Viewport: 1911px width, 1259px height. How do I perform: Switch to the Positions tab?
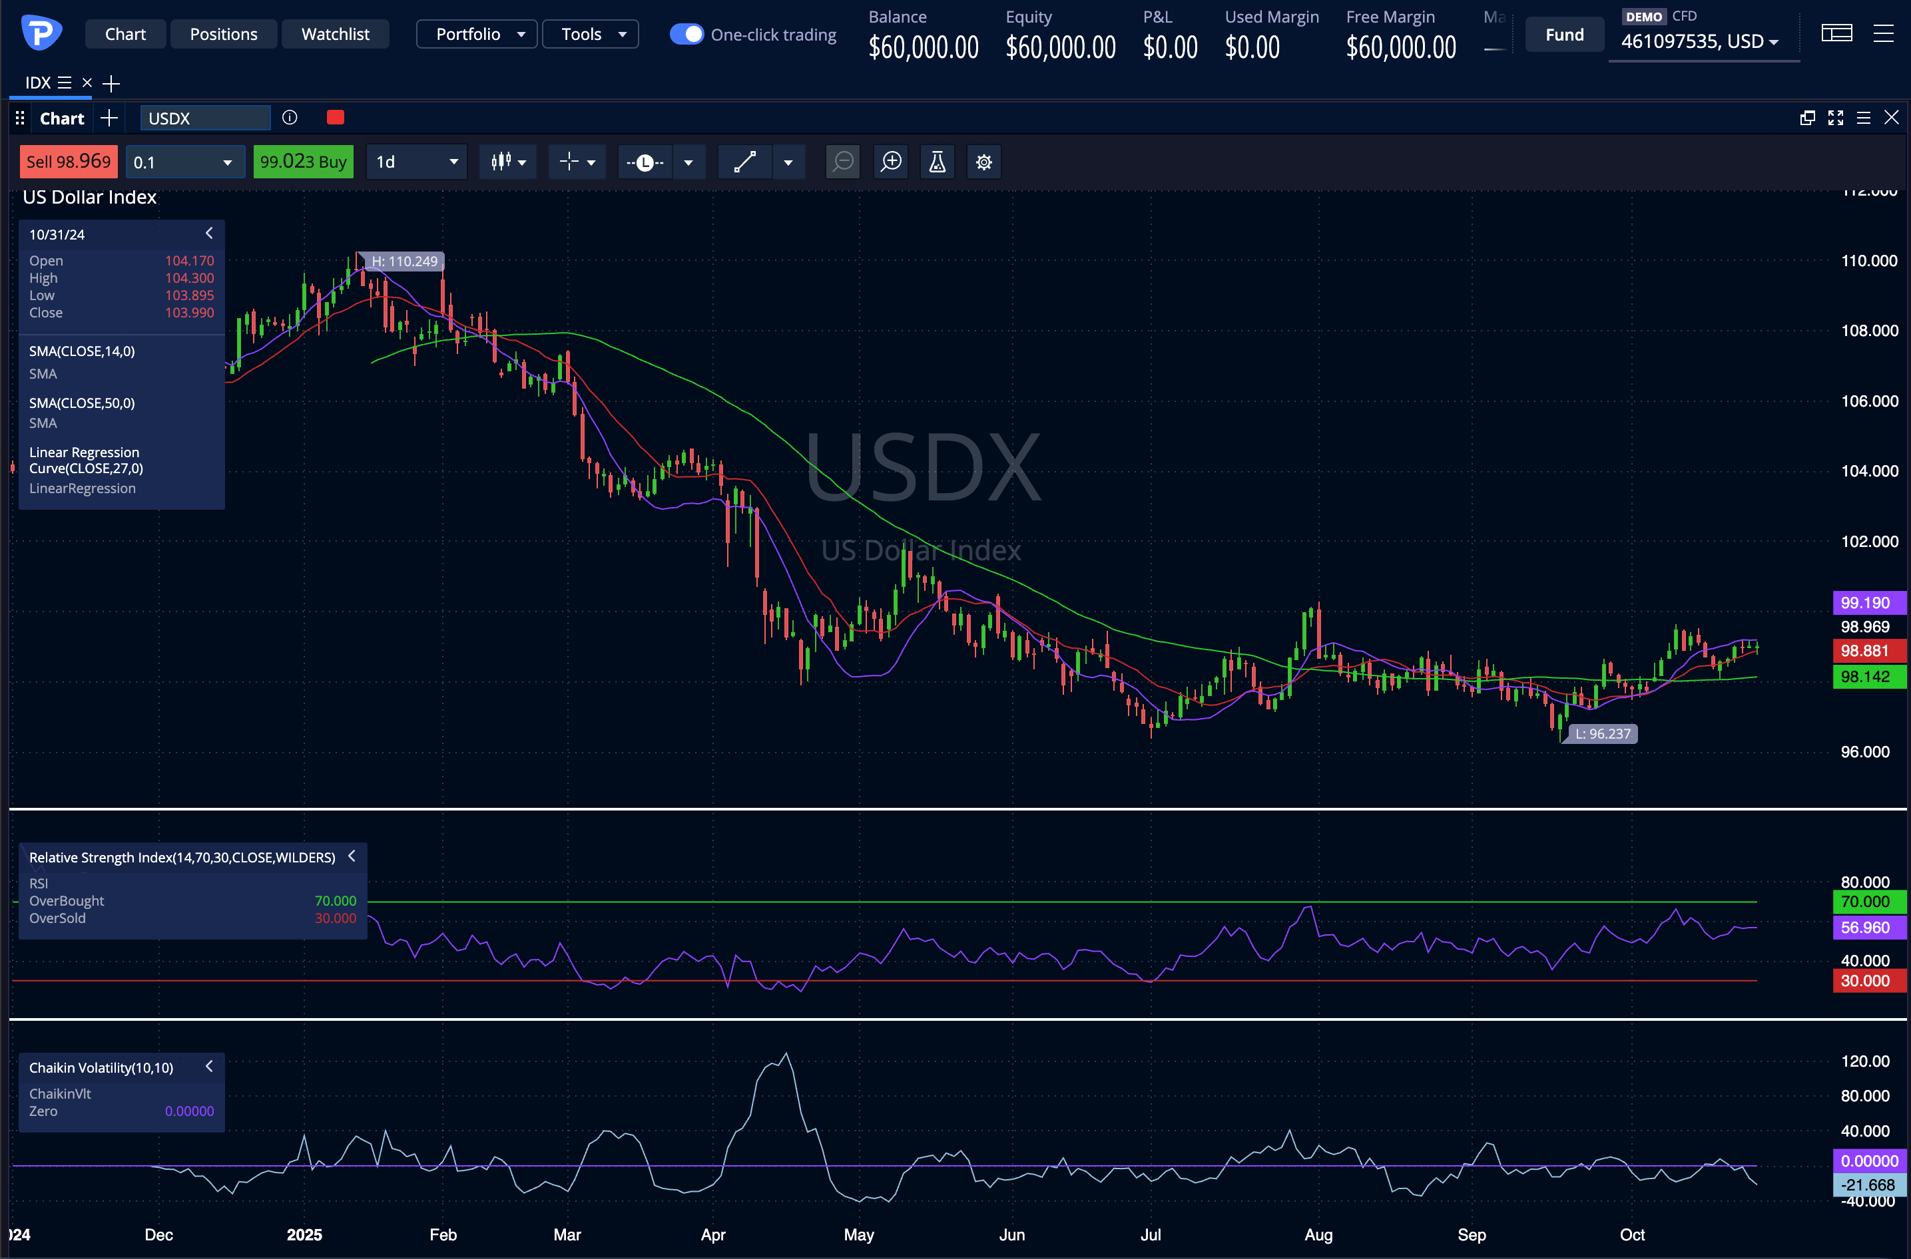pyautogui.click(x=223, y=35)
